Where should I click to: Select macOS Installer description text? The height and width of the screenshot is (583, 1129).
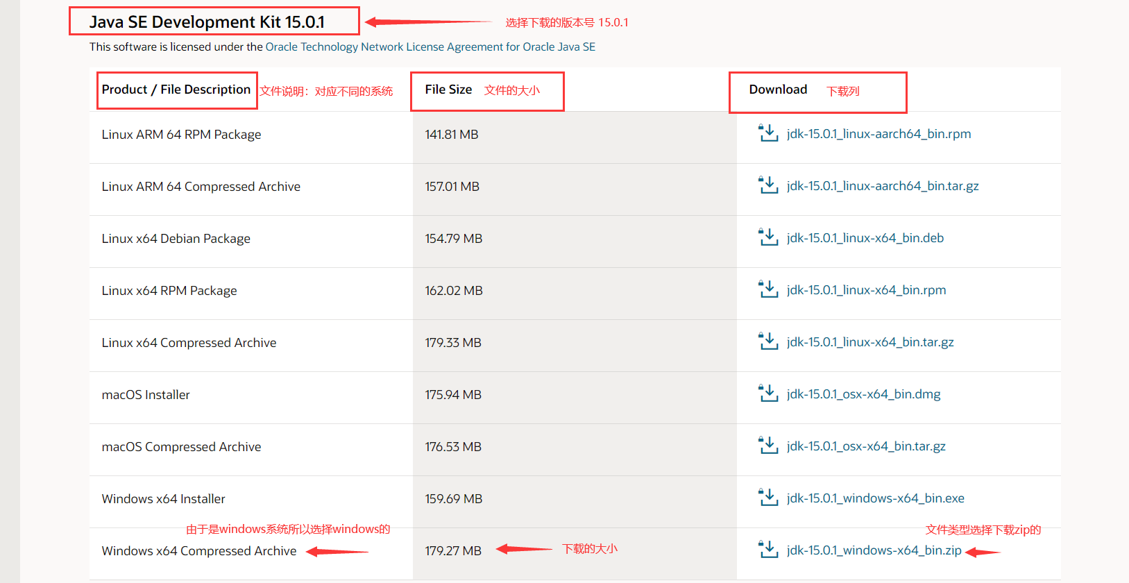click(146, 395)
